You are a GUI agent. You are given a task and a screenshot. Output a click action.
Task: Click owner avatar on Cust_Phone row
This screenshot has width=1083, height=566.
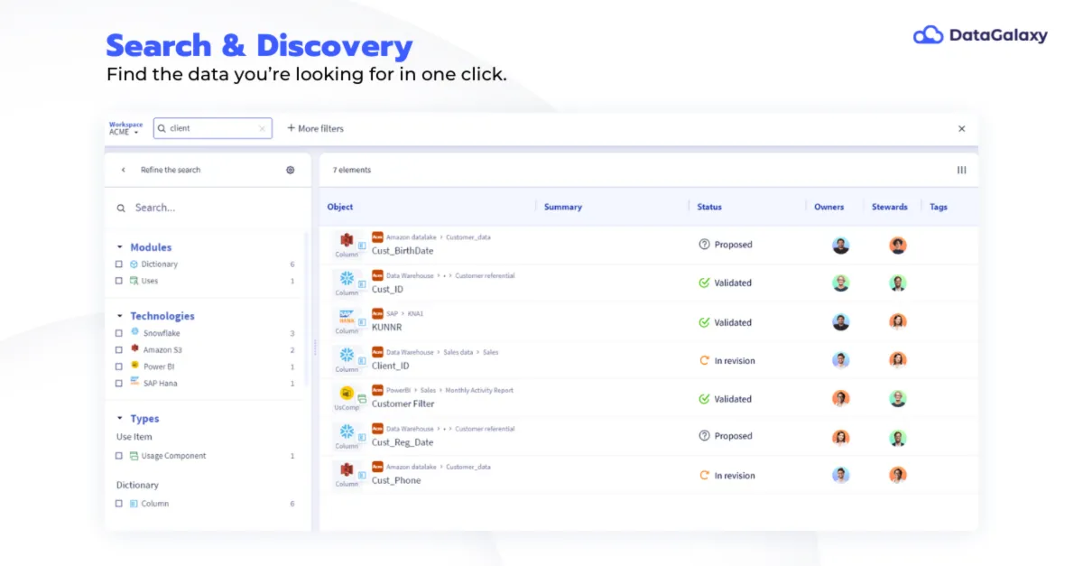tap(841, 475)
